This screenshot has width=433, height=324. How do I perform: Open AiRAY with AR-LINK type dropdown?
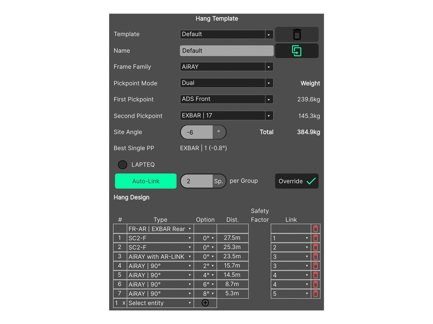[160, 257]
